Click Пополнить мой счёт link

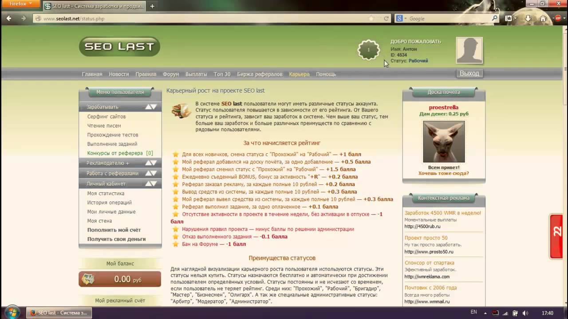(114, 230)
